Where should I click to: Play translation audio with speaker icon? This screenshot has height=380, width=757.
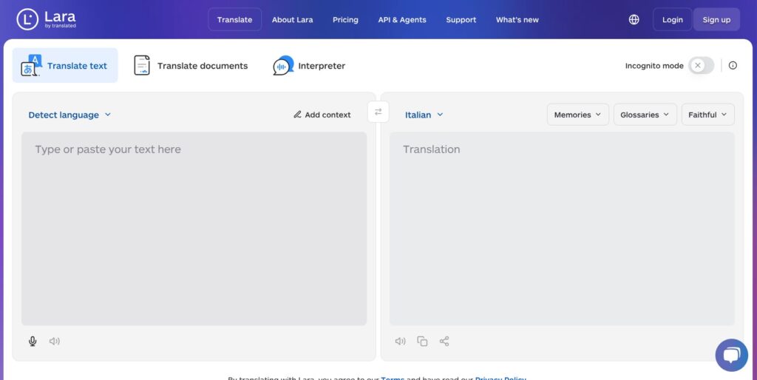(400, 342)
